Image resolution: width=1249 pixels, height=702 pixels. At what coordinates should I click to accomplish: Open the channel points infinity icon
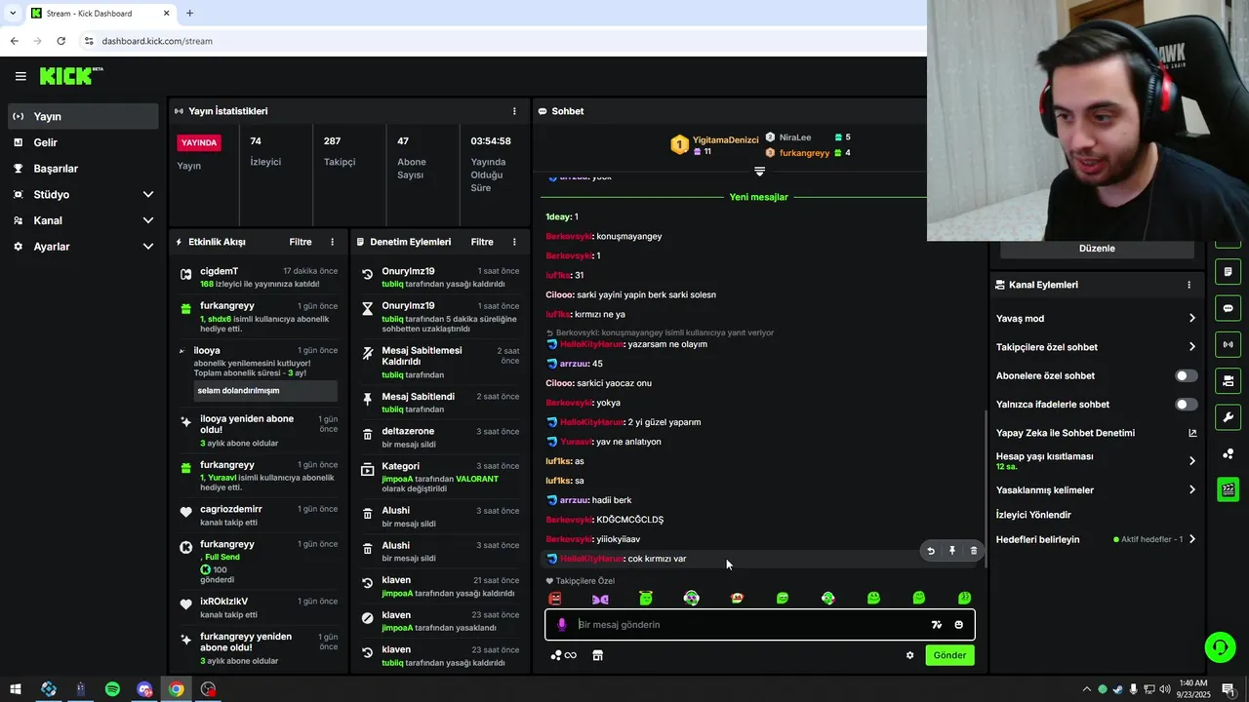[x=563, y=655]
